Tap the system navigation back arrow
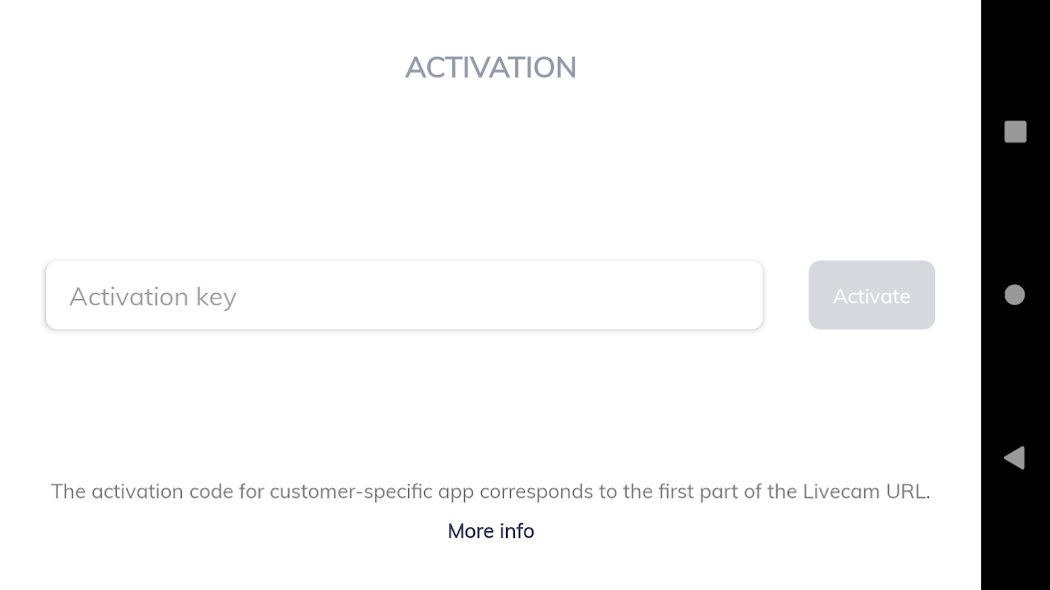This screenshot has height=590, width=1050. 1014,457
